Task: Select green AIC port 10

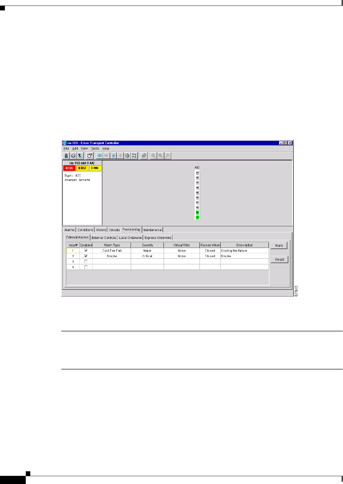Action: [x=197, y=217]
